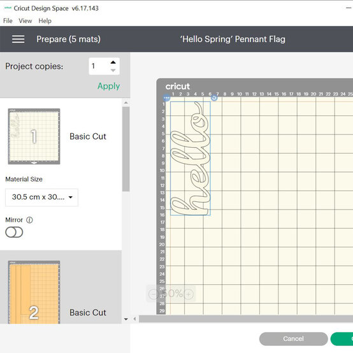The height and width of the screenshot is (353, 353).
Task: Open the Material Size dropdown
Action: [41, 198]
